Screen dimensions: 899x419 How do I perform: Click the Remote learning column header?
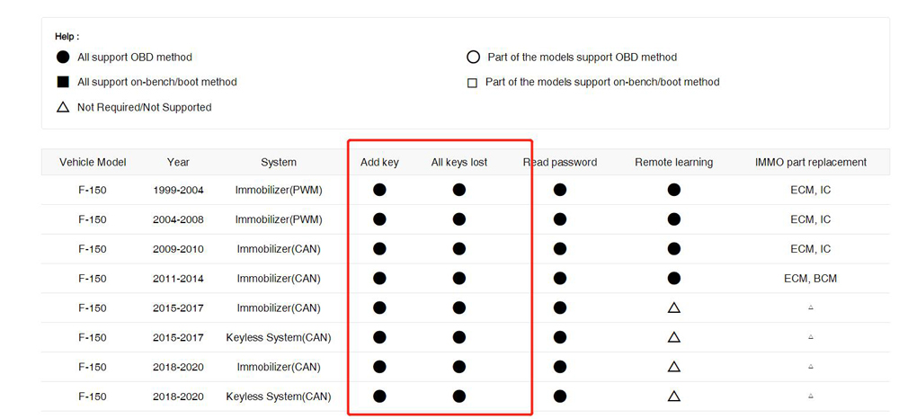point(673,162)
